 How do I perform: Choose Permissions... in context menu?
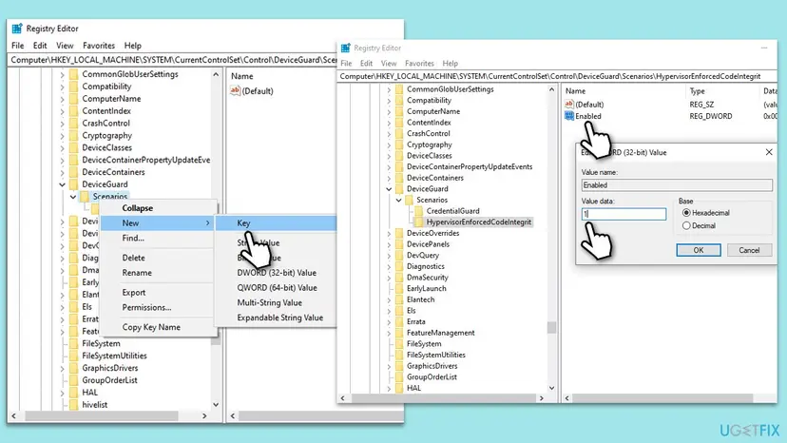pos(146,307)
